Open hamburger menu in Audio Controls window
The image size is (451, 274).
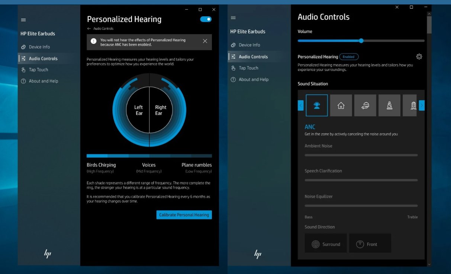click(x=233, y=18)
